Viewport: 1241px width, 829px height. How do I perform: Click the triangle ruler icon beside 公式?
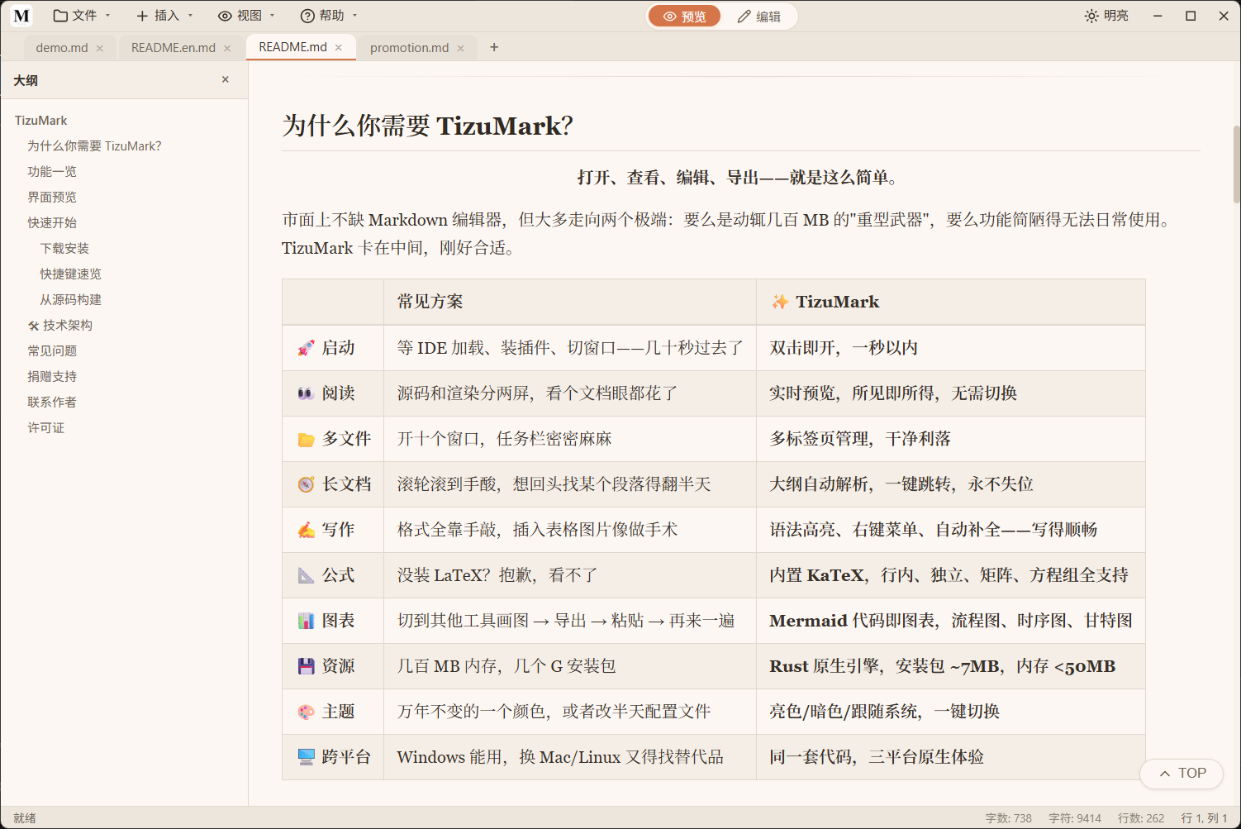point(307,575)
